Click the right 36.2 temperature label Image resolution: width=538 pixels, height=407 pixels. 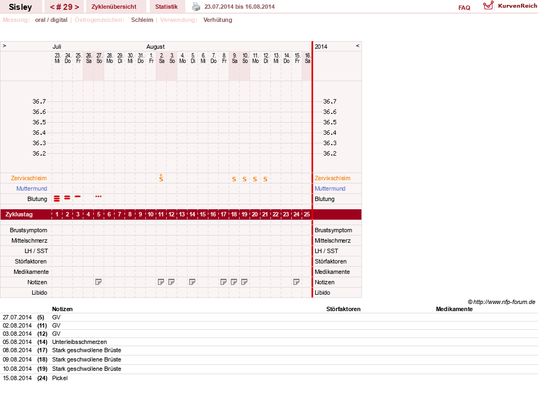(x=330, y=153)
